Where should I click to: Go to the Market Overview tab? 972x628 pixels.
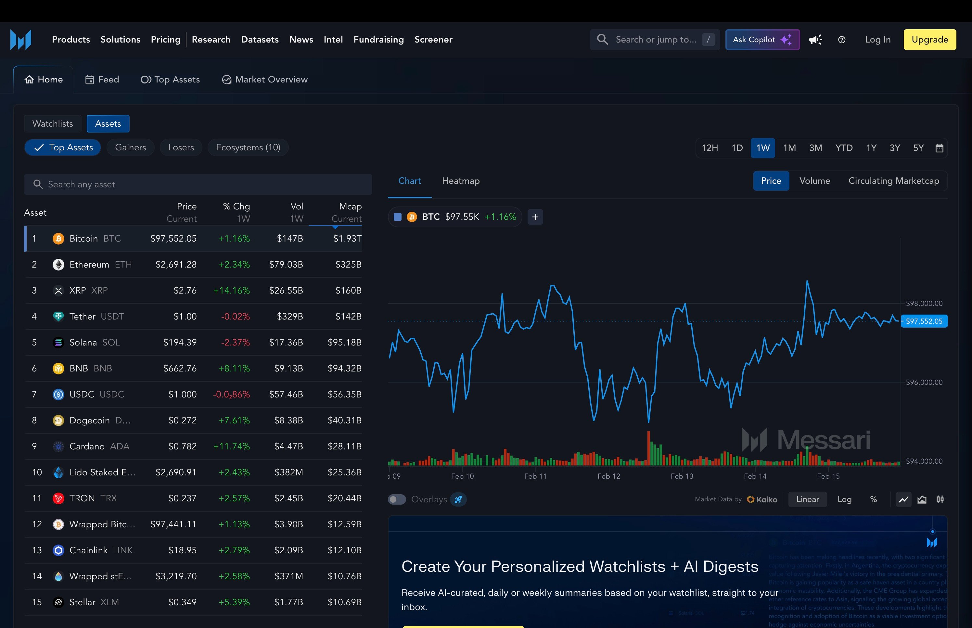265,80
